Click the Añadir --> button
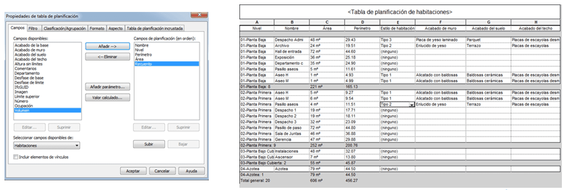 point(107,46)
